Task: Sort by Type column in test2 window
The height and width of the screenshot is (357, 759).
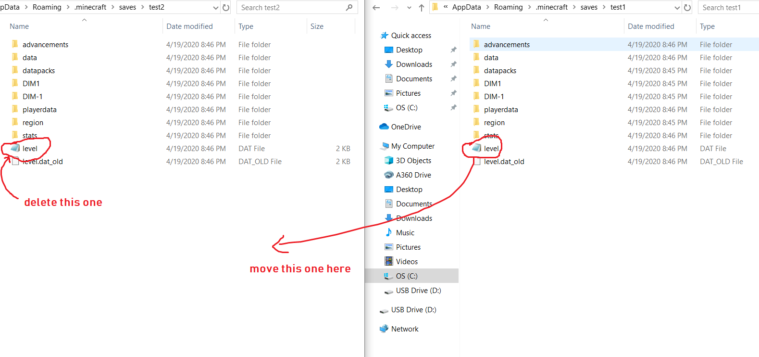Action: tap(246, 26)
